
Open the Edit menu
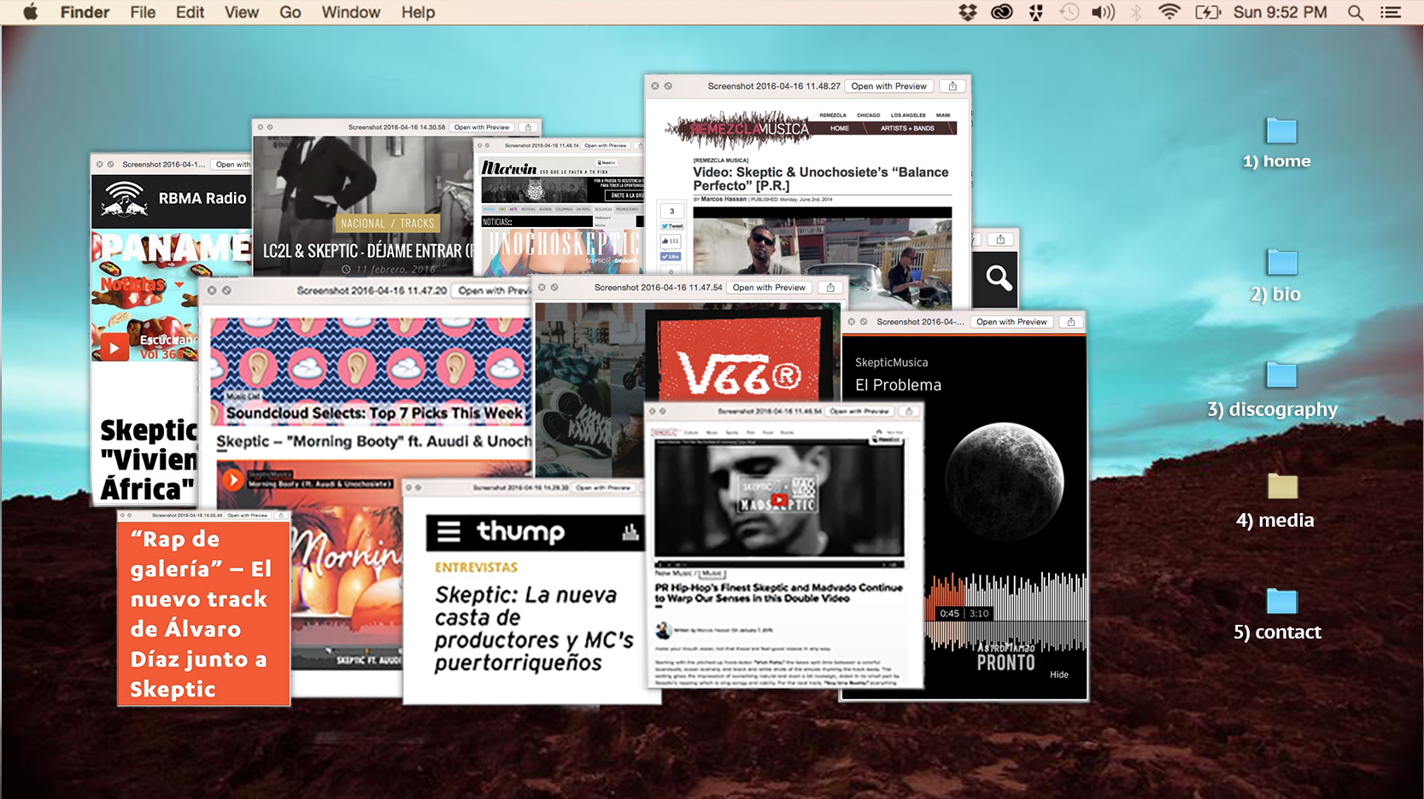pos(190,12)
